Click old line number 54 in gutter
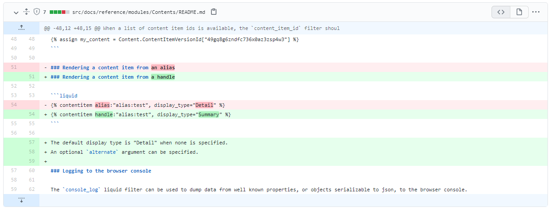This screenshot has width=552, height=211. (x=13, y=105)
